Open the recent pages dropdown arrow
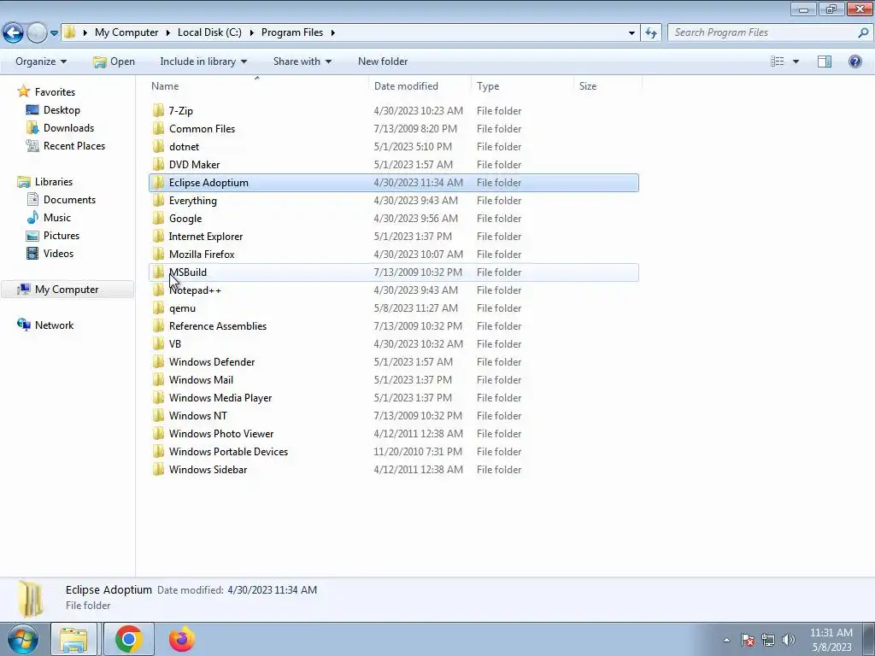The height and width of the screenshot is (656, 875). point(54,33)
